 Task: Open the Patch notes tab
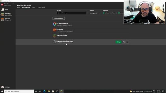(x=41, y=7)
